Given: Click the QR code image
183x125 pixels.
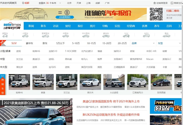Looking at the screenshot, I should pyautogui.click(x=156, y=14).
